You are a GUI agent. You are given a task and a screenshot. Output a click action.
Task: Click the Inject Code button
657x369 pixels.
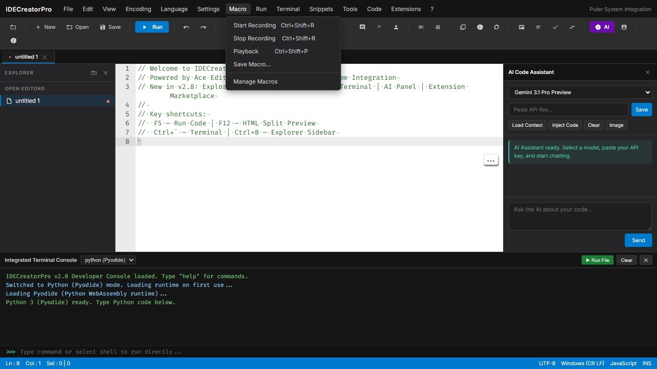click(565, 125)
